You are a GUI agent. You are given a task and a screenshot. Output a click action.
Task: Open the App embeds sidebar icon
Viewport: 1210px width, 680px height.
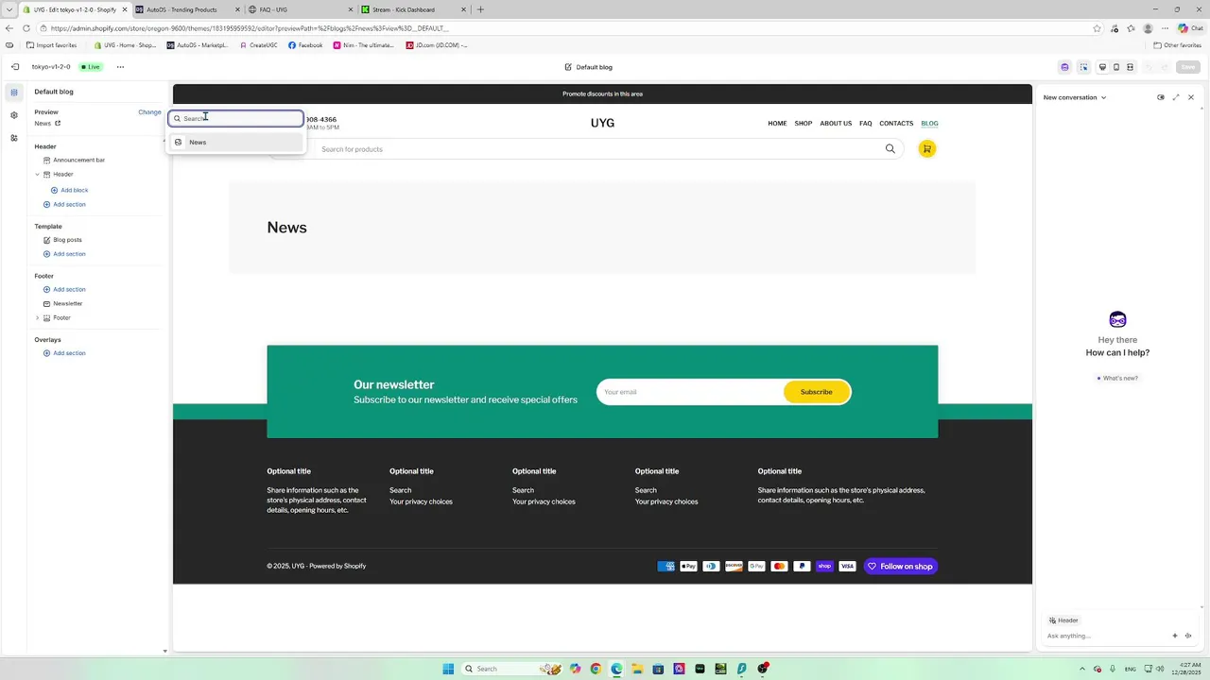point(14,138)
